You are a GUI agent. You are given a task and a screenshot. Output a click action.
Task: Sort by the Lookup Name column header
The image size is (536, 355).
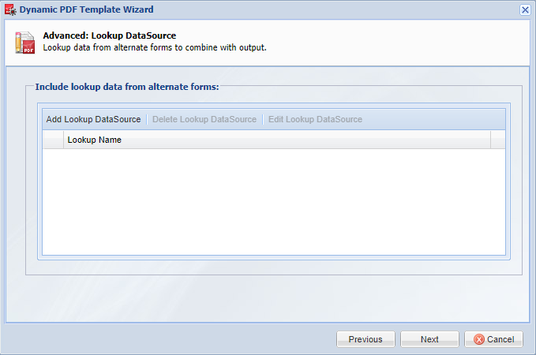pos(277,140)
